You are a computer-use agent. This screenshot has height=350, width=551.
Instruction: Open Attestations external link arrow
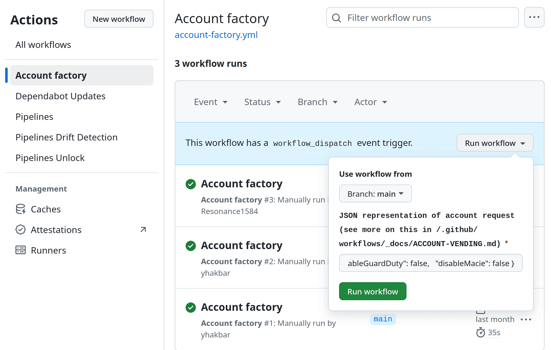pos(143,229)
